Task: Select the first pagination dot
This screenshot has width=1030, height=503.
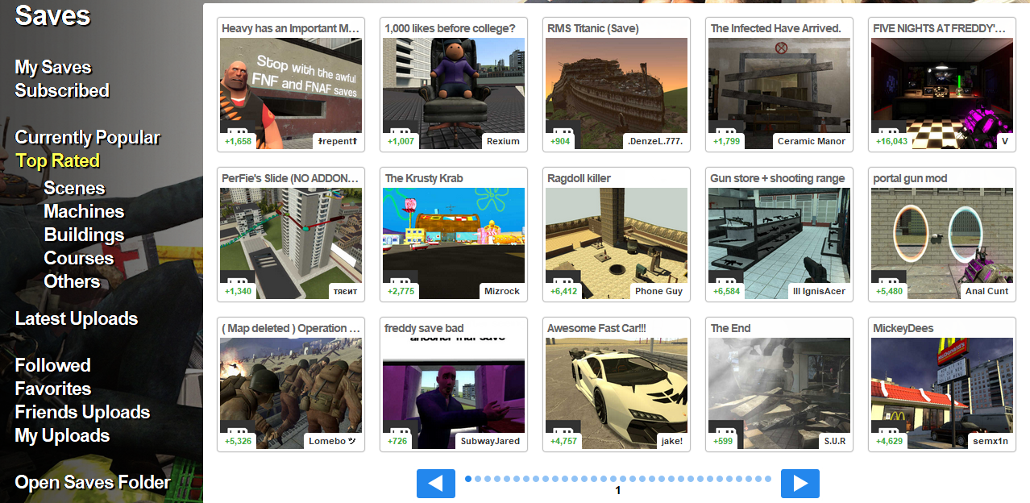Action: 468,479
